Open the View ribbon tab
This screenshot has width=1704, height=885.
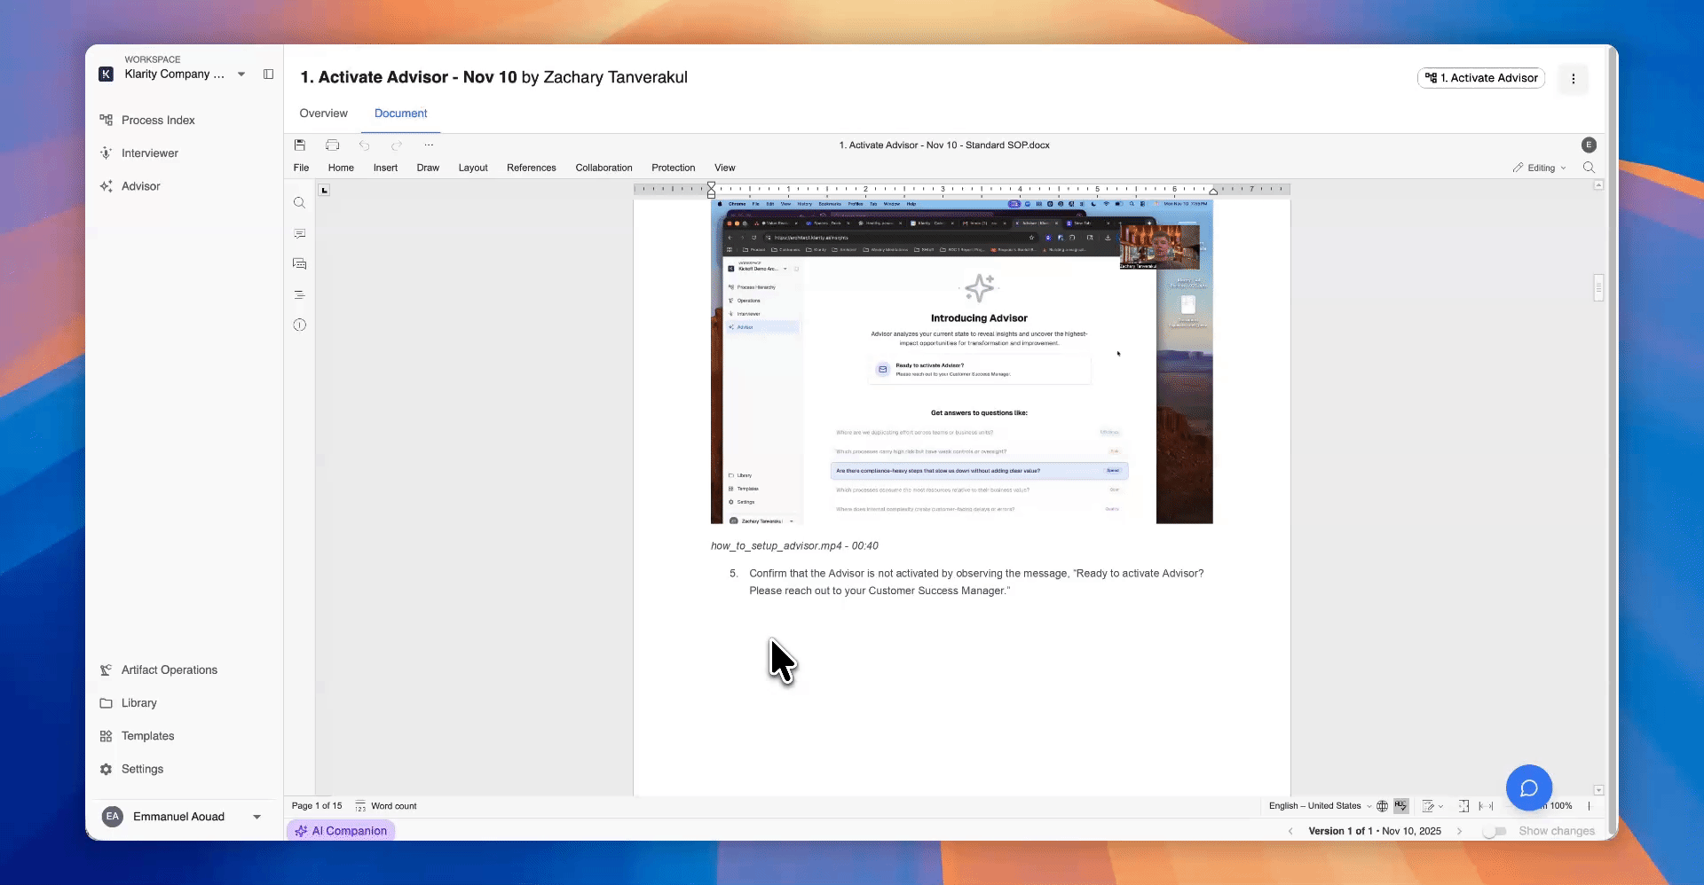pyautogui.click(x=725, y=168)
